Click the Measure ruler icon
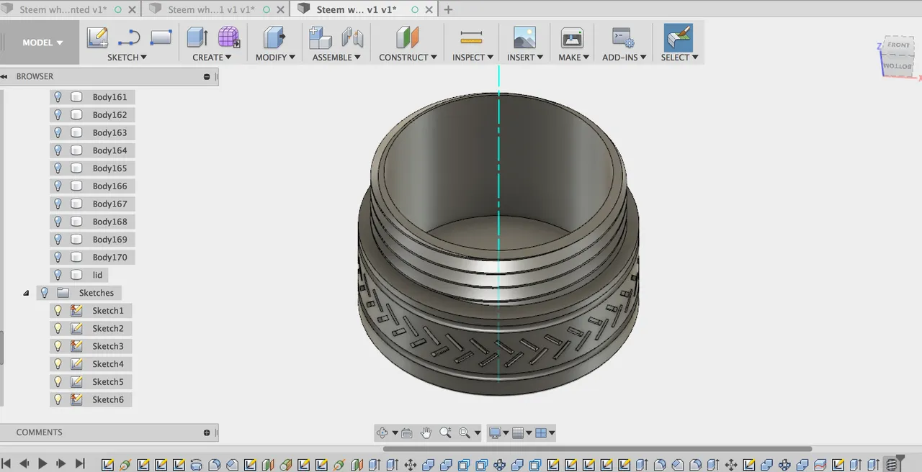This screenshot has height=472, width=922. [x=471, y=37]
